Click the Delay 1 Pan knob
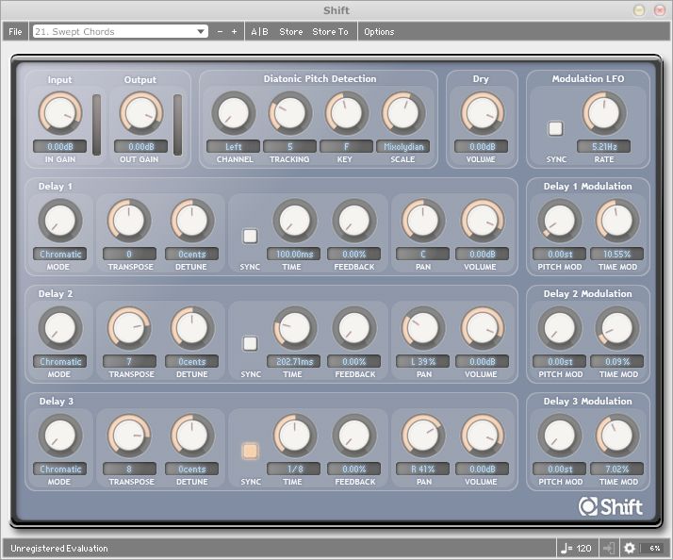Screen dimensions: 673x560 [x=423, y=221]
